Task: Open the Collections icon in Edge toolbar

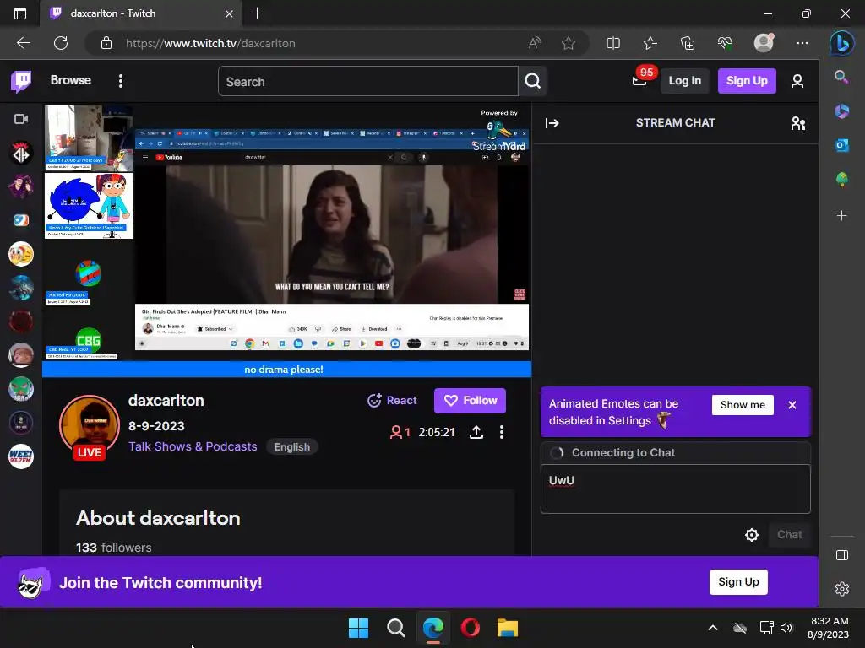Action: click(688, 43)
